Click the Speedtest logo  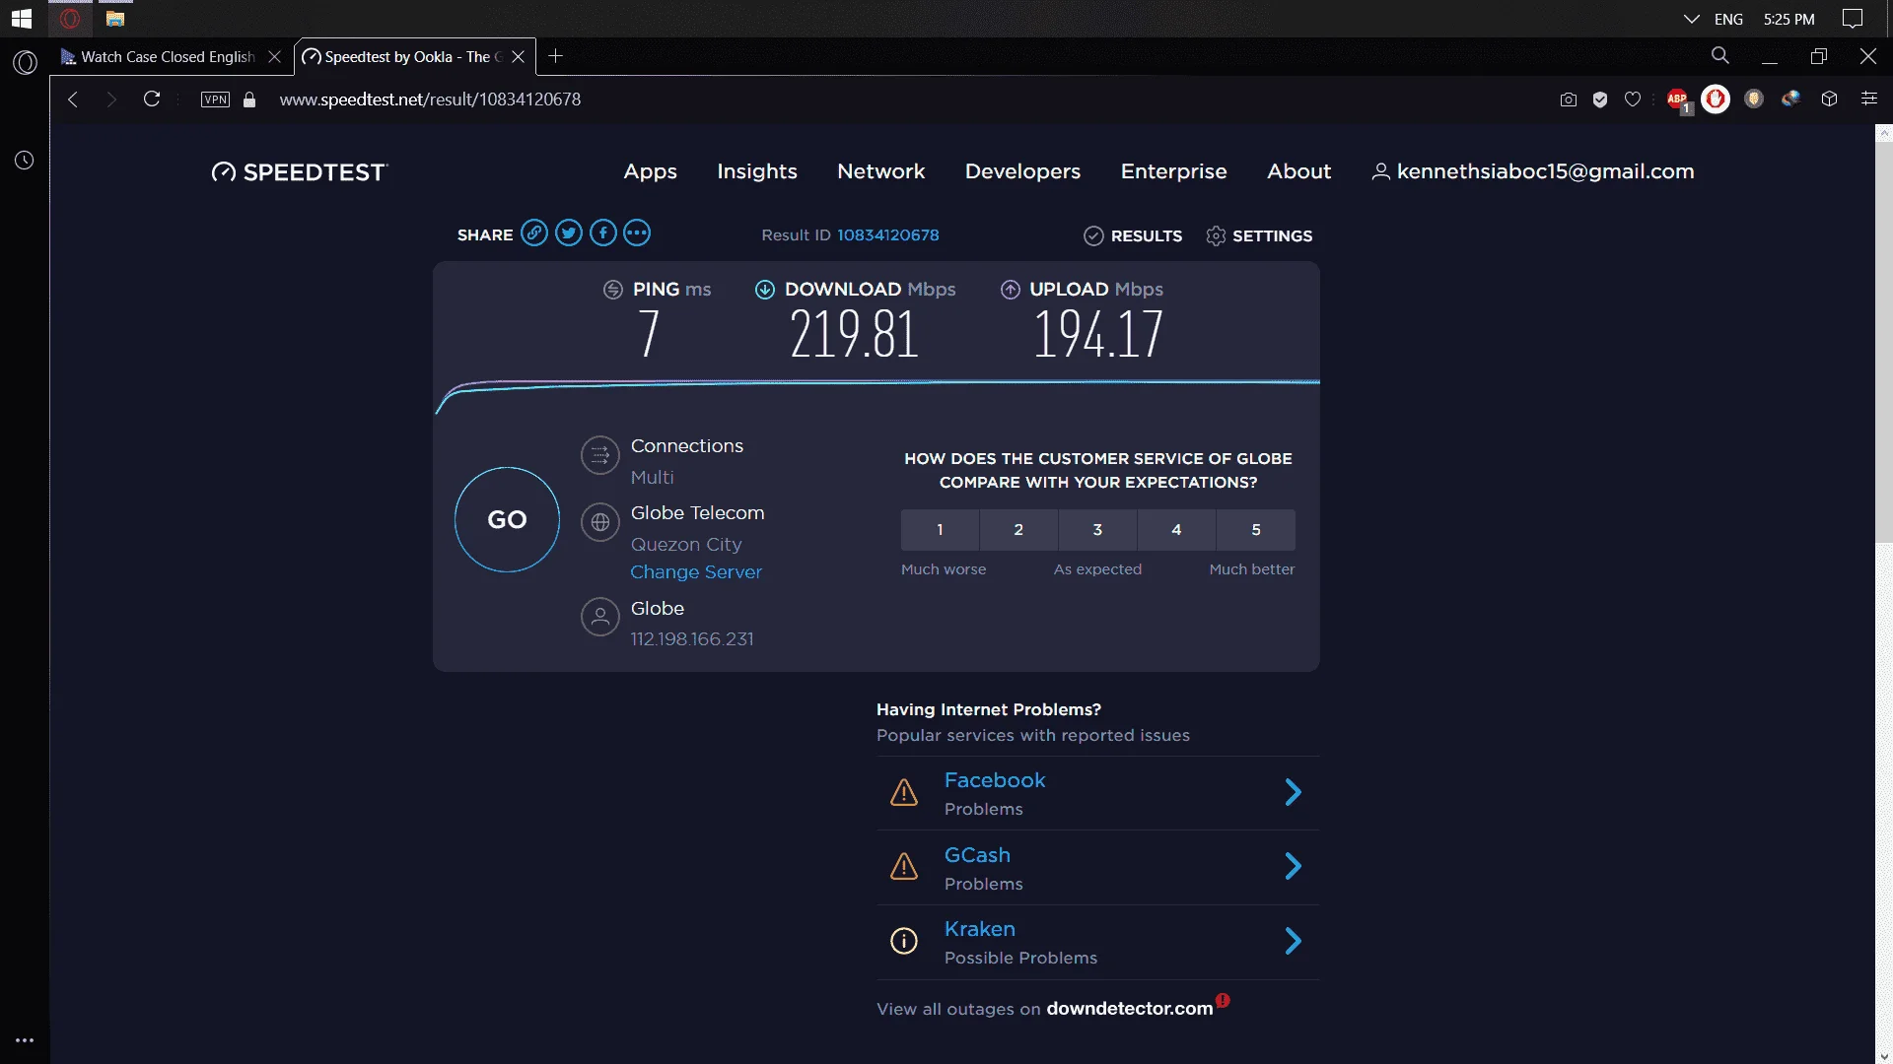(300, 172)
